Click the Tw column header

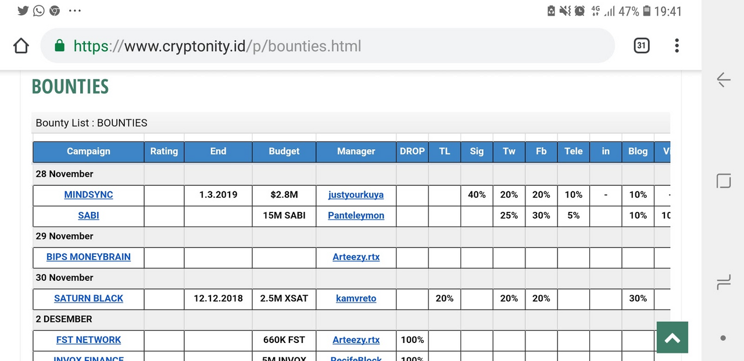pyautogui.click(x=509, y=151)
